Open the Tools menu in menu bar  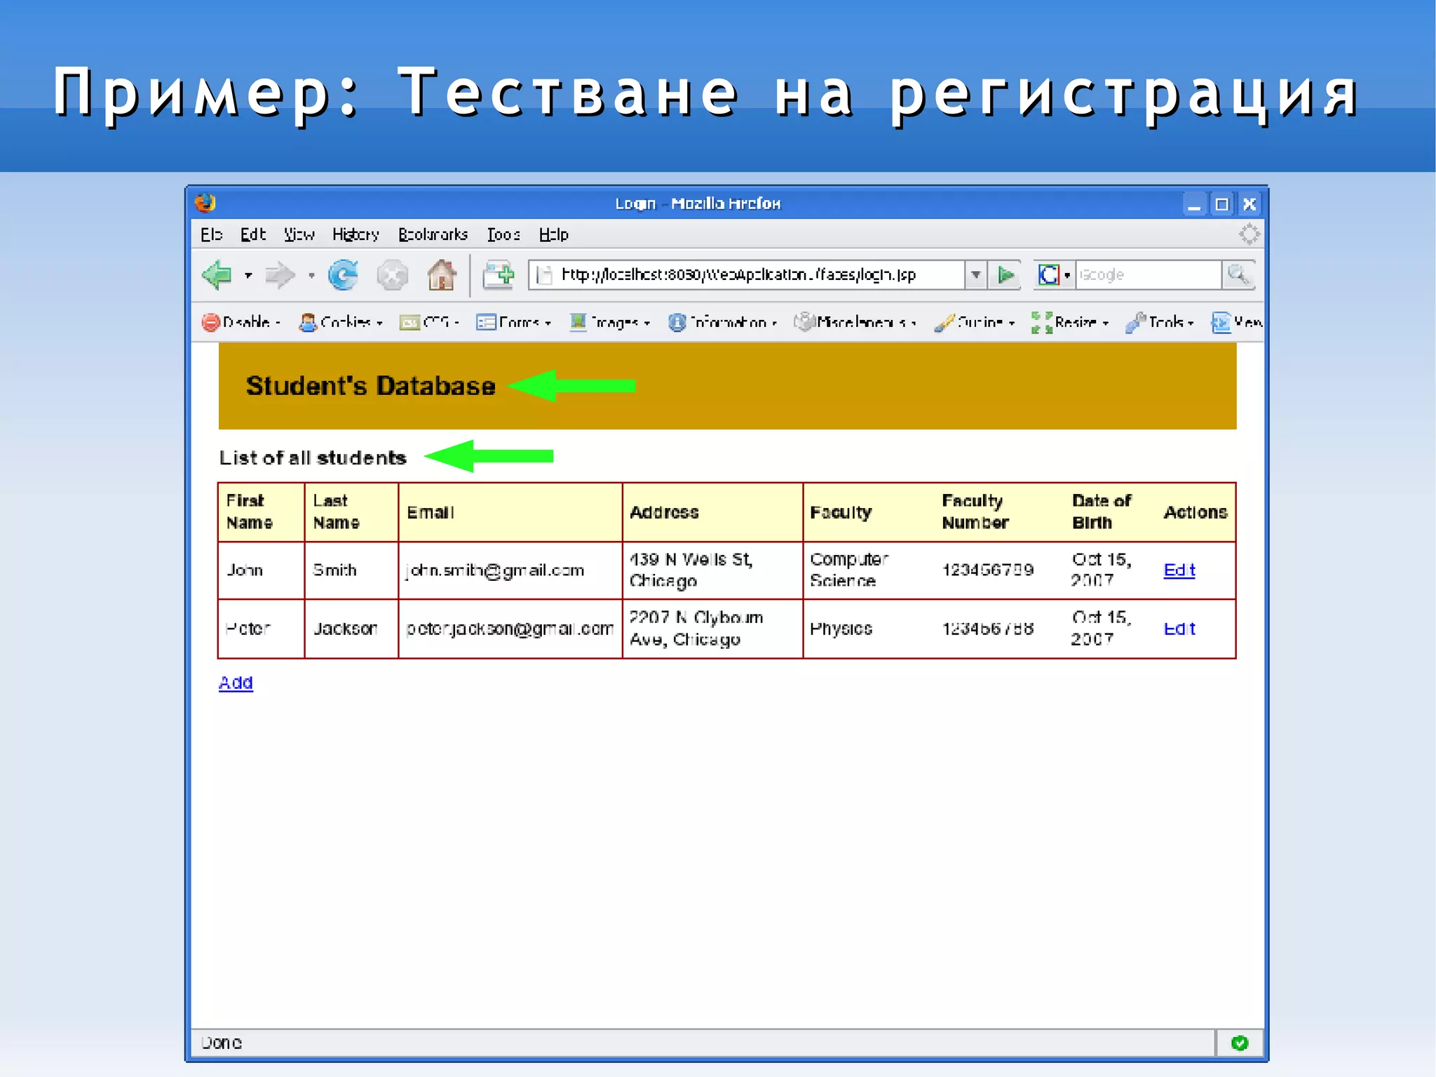pyautogui.click(x=503, y=234)
